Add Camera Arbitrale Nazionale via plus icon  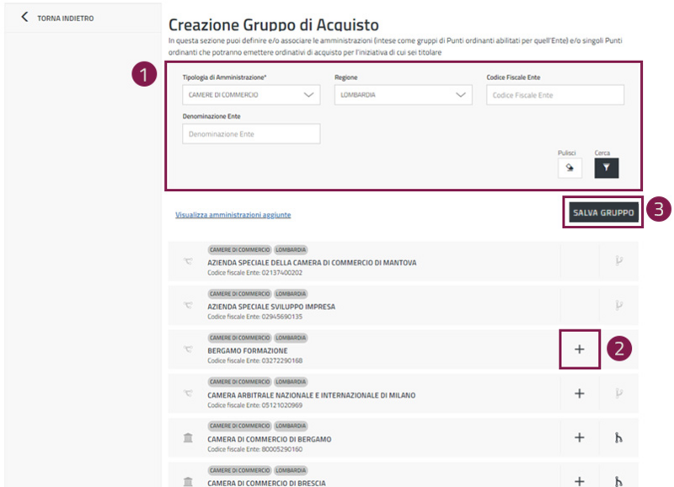tap(579, 393)
